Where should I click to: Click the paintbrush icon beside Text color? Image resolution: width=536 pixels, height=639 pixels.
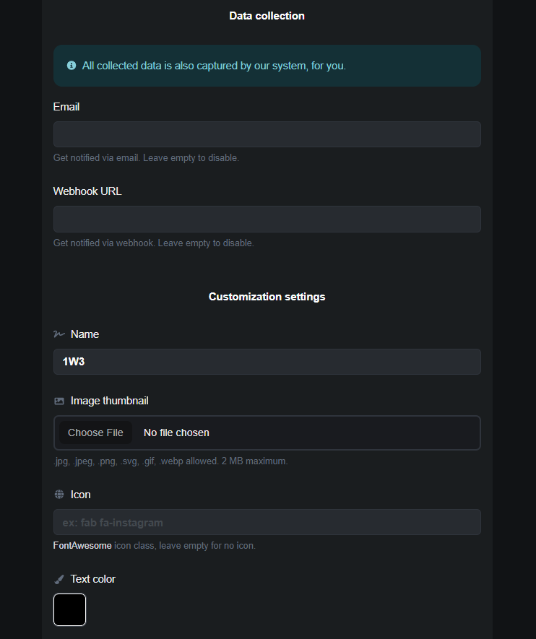coord(59,579)
